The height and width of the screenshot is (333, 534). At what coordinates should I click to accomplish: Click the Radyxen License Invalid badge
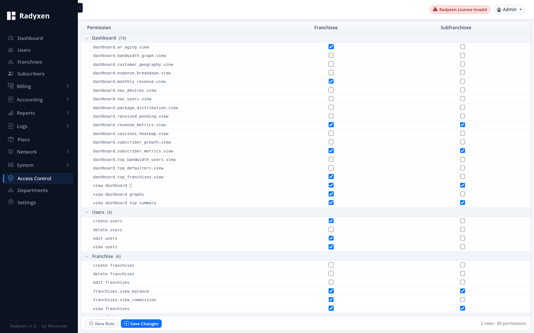click(x=460, y=10)
